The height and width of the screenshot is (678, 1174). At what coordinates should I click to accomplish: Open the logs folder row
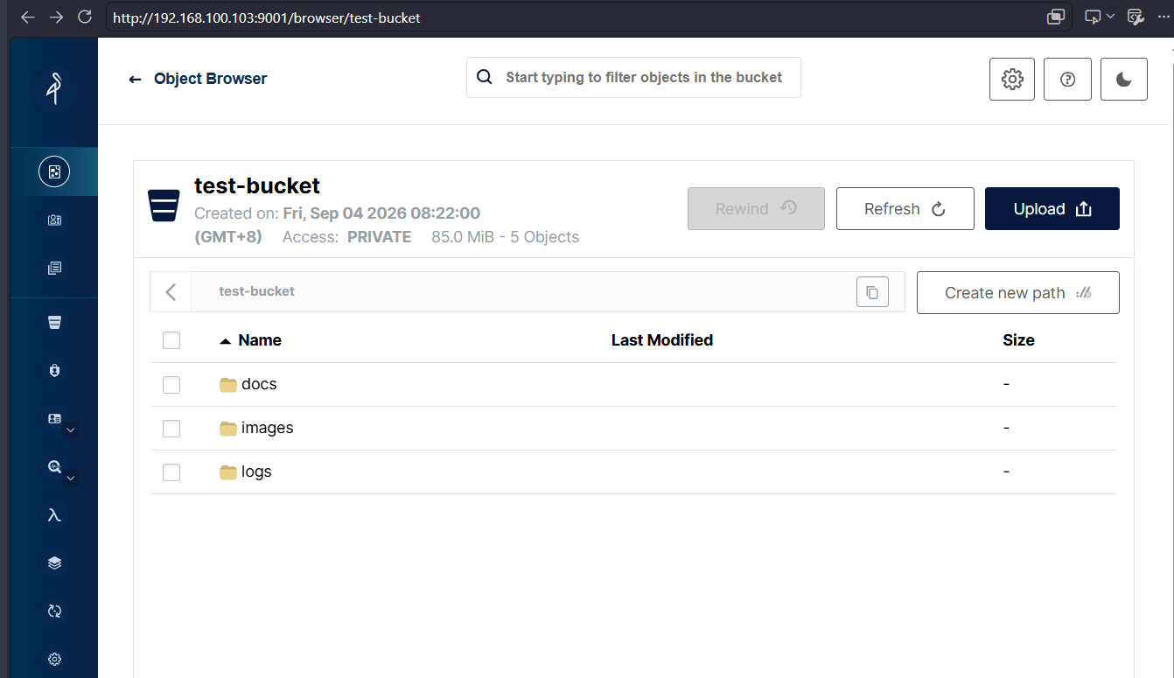pos(634,472)
